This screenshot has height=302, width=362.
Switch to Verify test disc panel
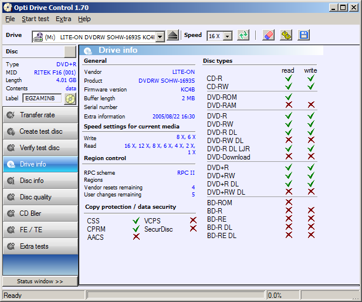(x=40, y=148)
